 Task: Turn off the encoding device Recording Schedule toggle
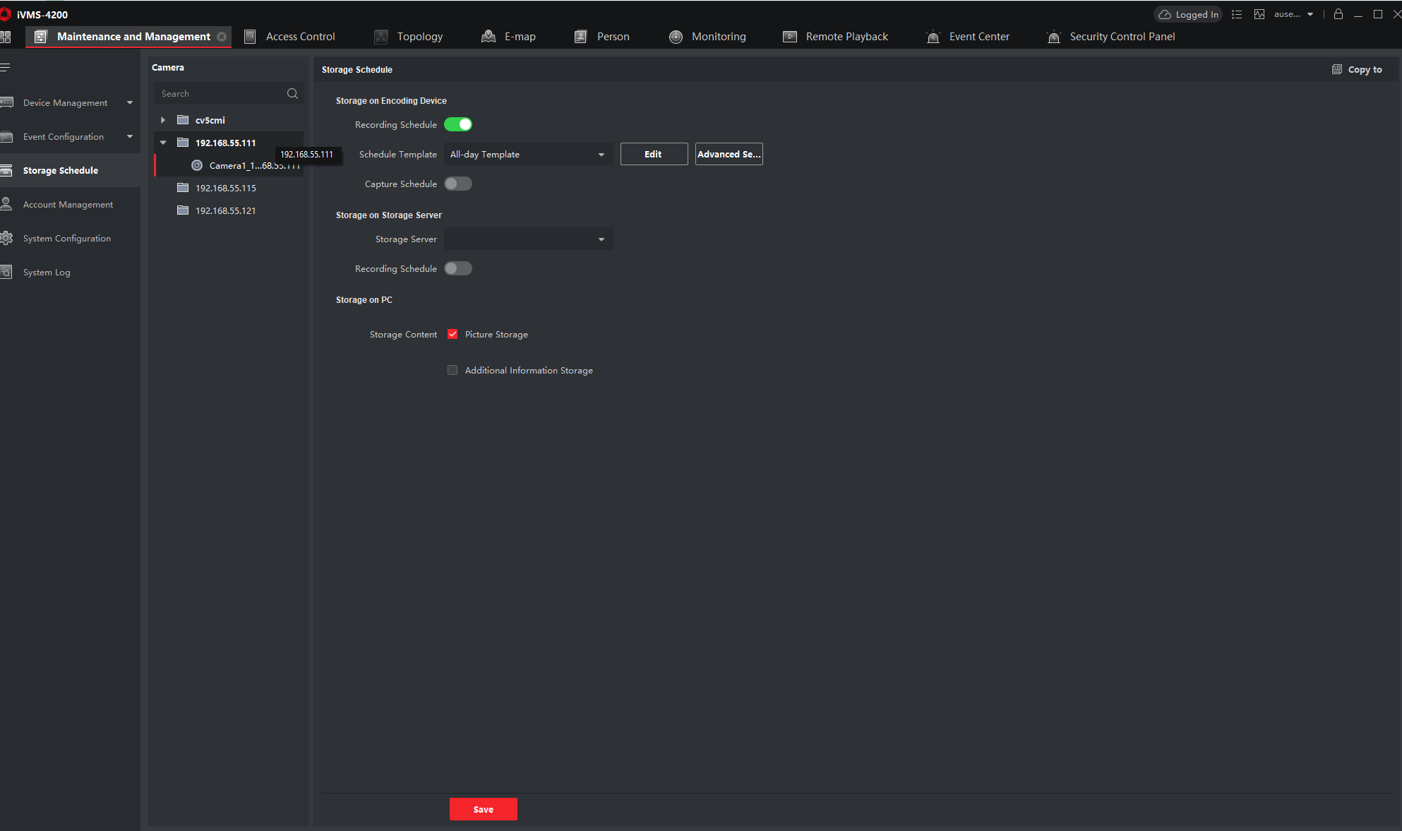coord(458,124)
